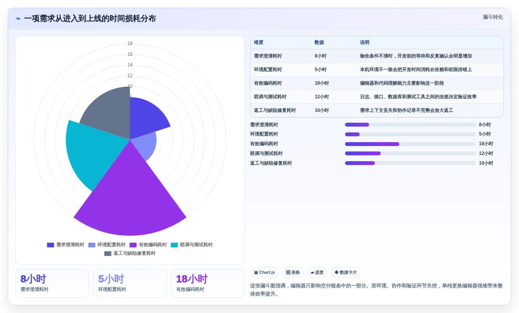This screenshot has width=519, height=313.
Task: Click the summary paragraph starting 这张漏斗图强调
Action: (376, 290)
